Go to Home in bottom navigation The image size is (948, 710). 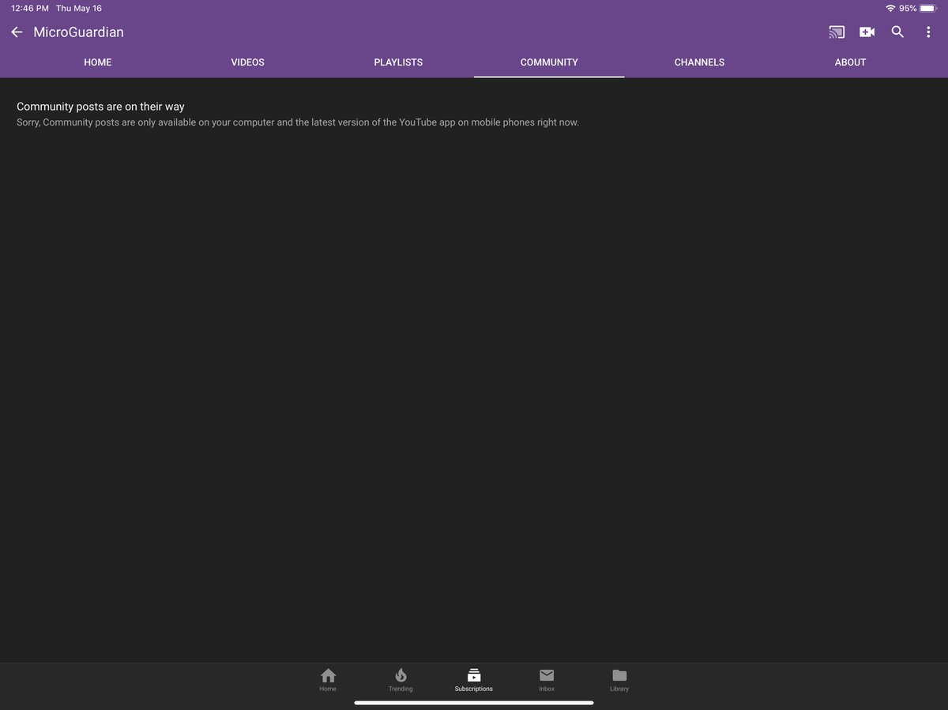click(328, 680)
